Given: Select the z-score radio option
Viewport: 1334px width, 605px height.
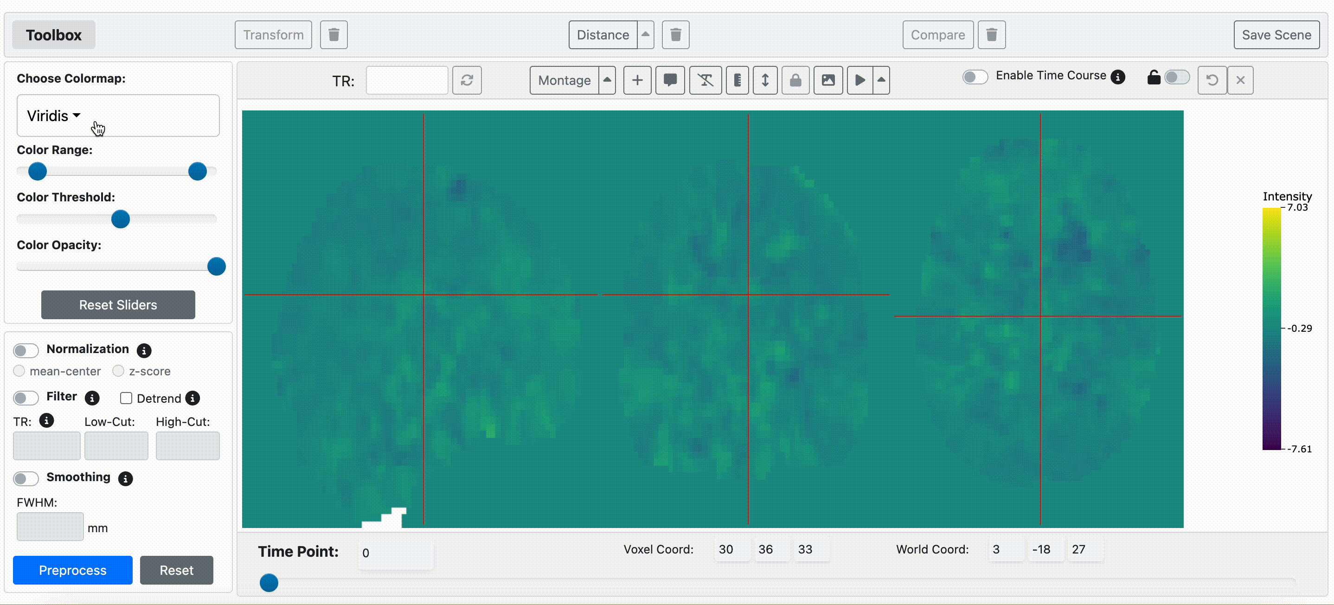Looking at the screenshot, I should click(x=119, y=371).
